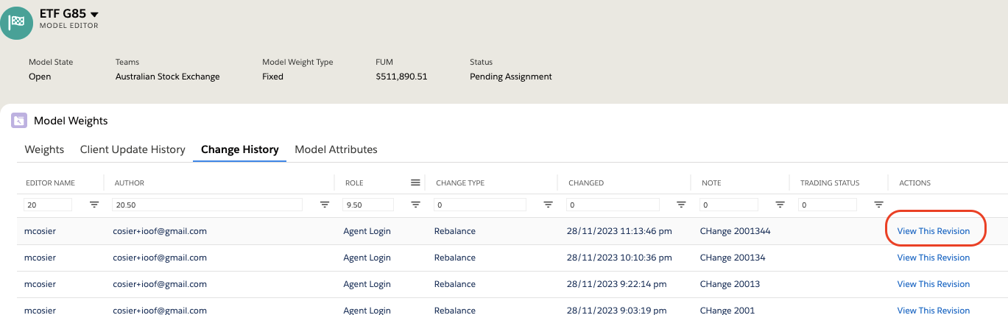
Task: View revision for CHange 2001344
Action: [933, 231]
